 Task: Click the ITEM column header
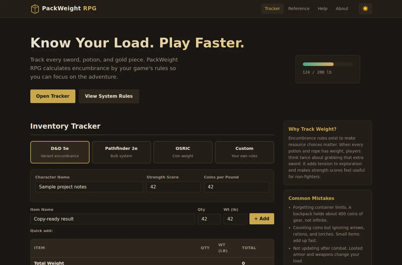tap(39, 248)
